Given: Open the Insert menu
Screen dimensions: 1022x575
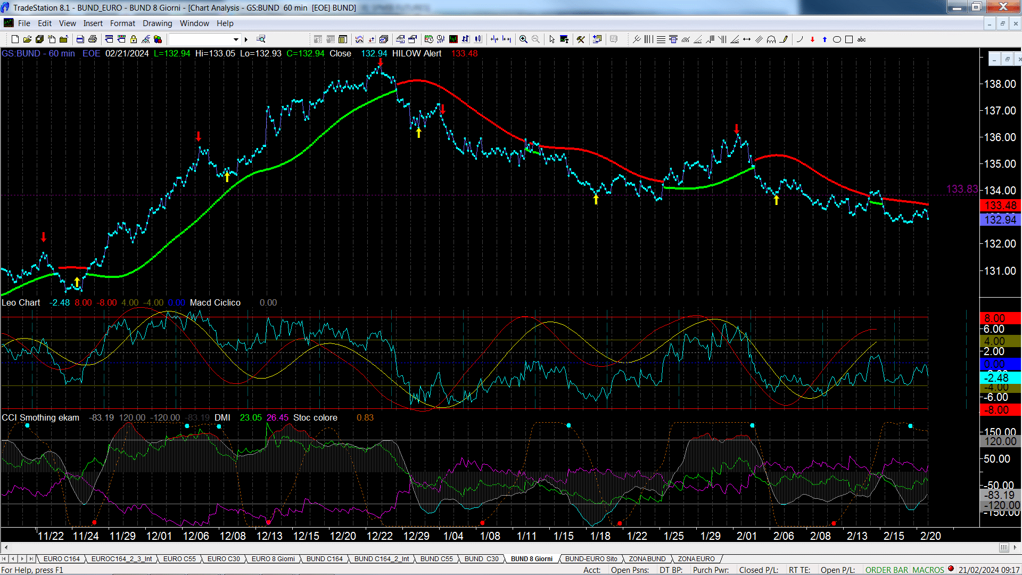Looking at the screenshot, I should click(93, 23).
